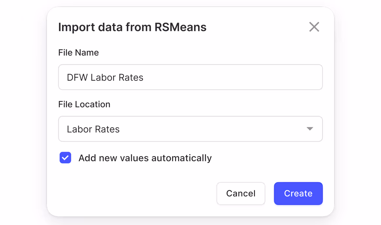Screen dimensions: 381x225
Task: Click the 'Add new values automatically' label
Action: [145, 158]
